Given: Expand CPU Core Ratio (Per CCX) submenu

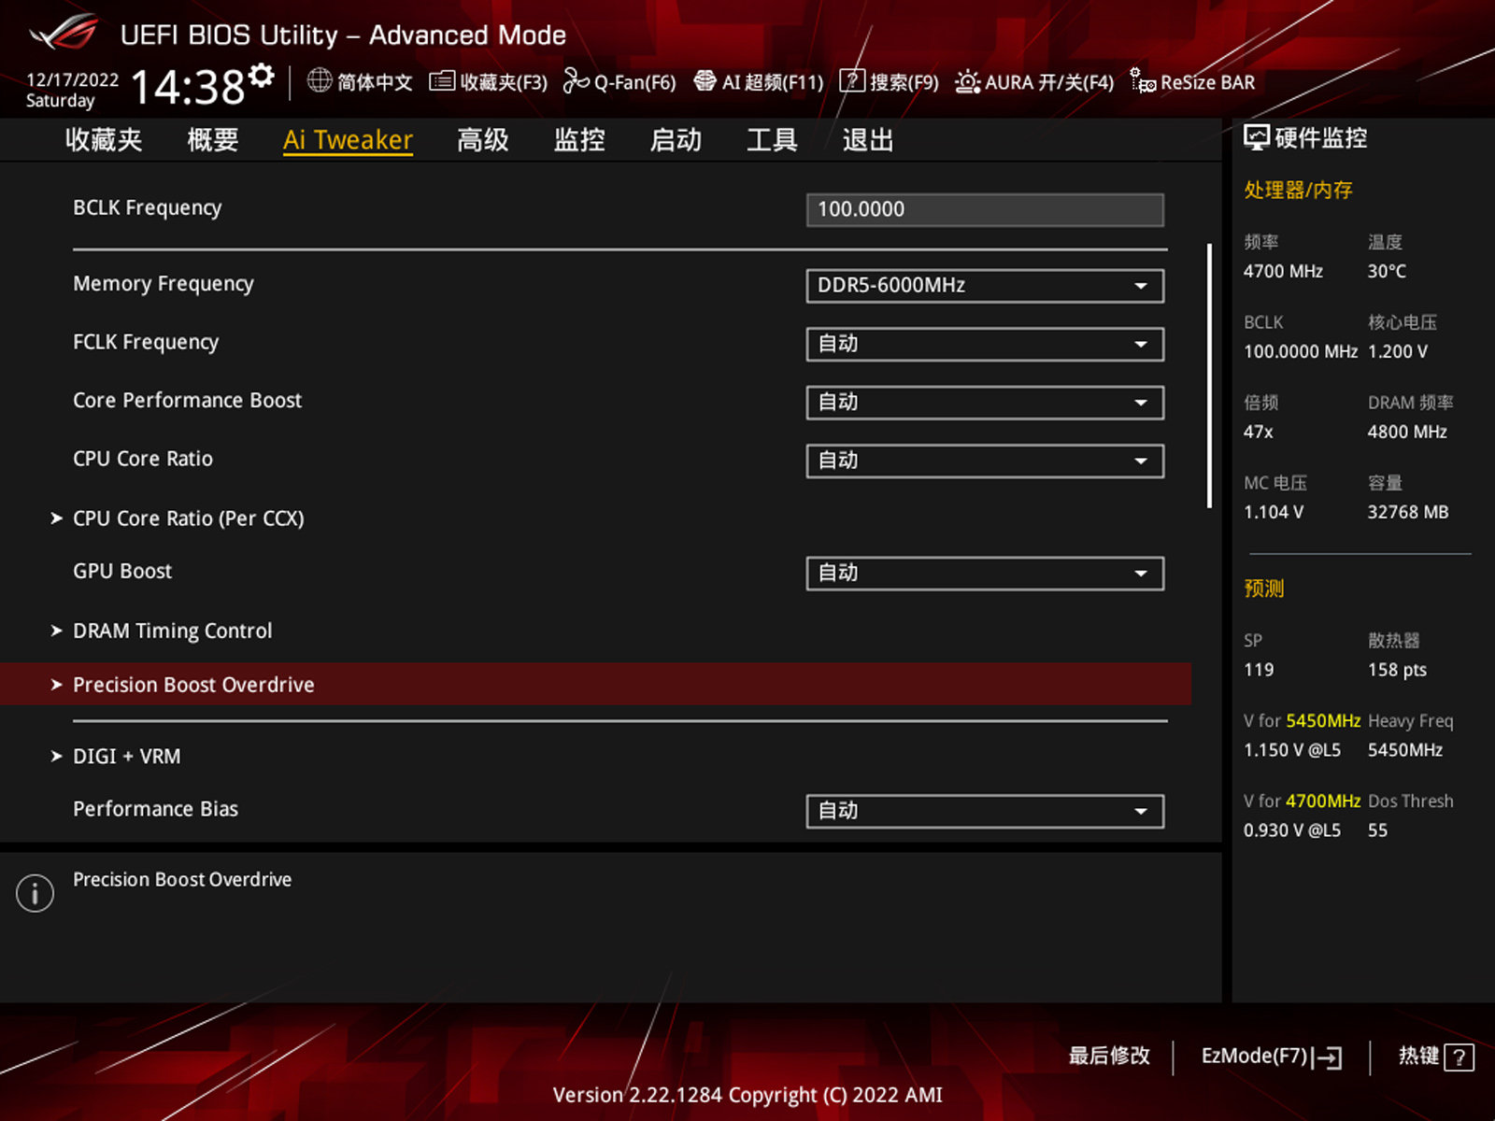Looking at the screenshot, I should (x=189, y=518).
